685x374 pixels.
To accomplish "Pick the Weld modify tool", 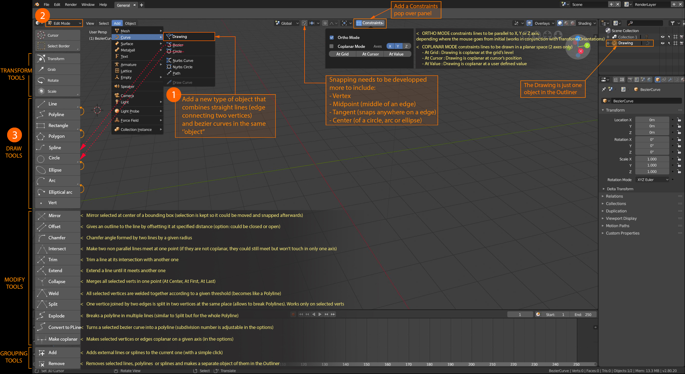I will pyautogui.click(x=57, y=293).
